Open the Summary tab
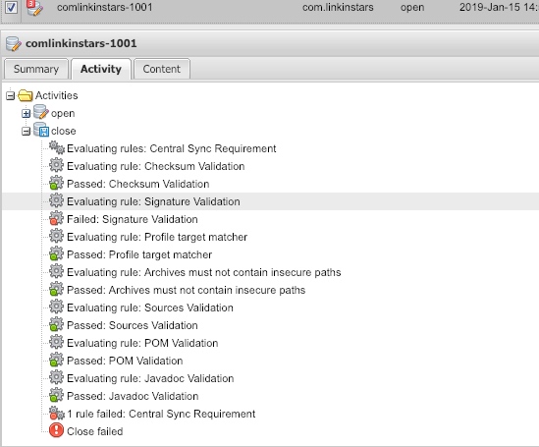 tap(36, 69)
